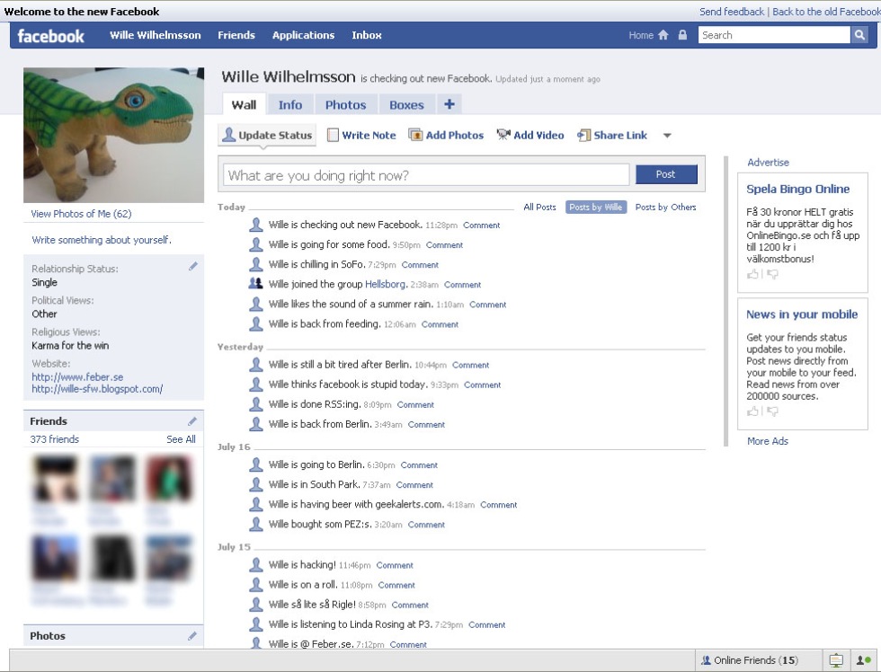The image size is (881, 672).
Task: Open Inbox in top navigation
Action: tap(367, 35)
